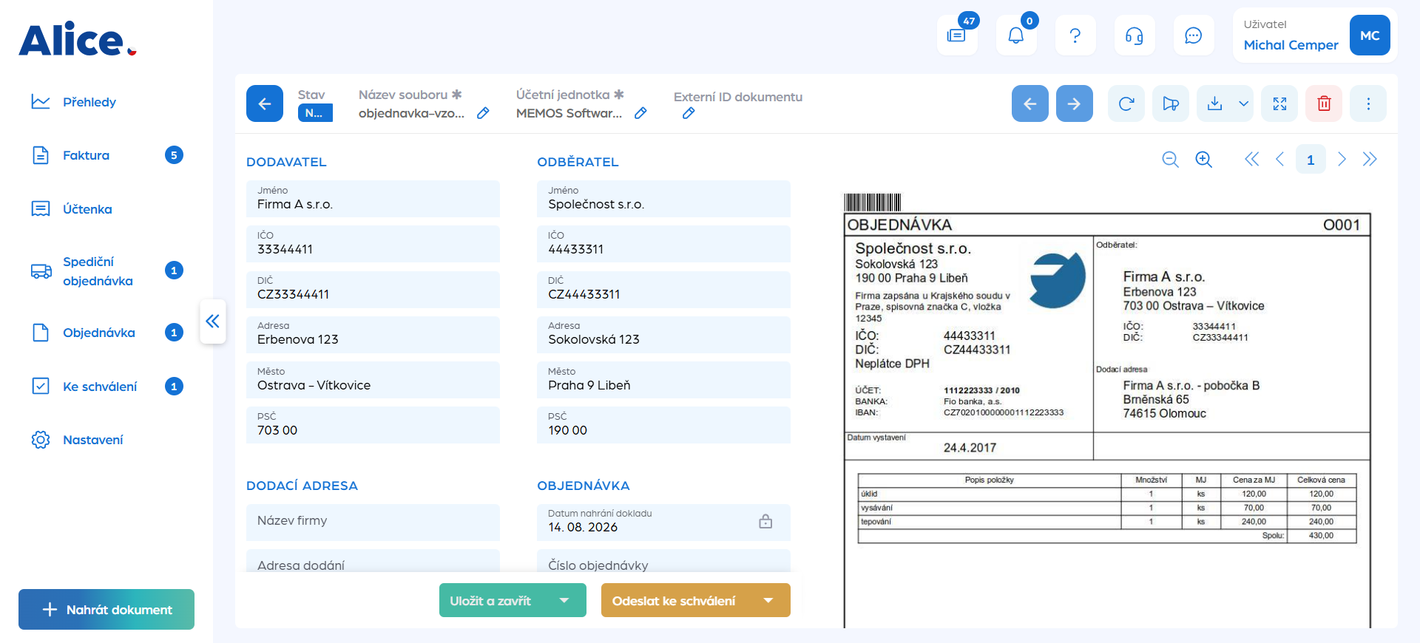
Task: Collapse the sidebar with double chevron
Action: coord(213,321)
